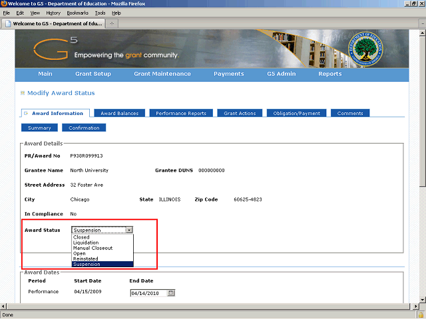Click zip code 60625-4823

click(248, 199)
